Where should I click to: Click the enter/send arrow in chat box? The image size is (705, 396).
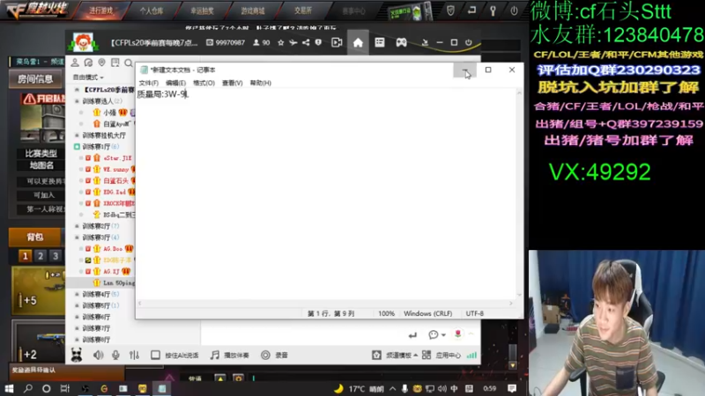[412, 335]
